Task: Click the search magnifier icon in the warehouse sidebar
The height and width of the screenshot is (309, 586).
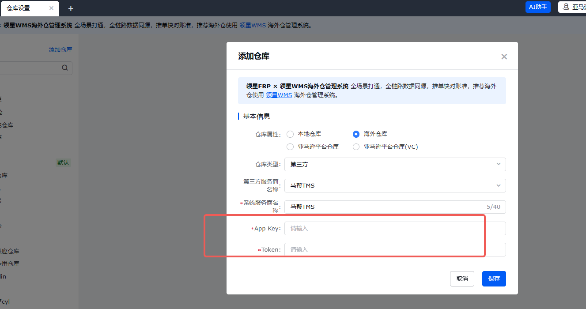Action: point(65,68)
